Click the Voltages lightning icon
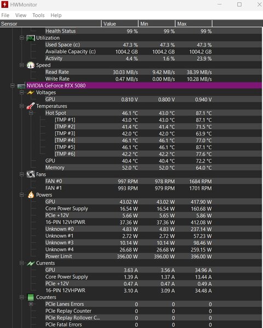This screenshot has height=328, width=263. pyautogui.click(x=31, y=92)
